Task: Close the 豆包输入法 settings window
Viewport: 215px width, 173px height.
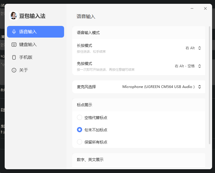Action: pyautogui.click(x=205, y=8)
